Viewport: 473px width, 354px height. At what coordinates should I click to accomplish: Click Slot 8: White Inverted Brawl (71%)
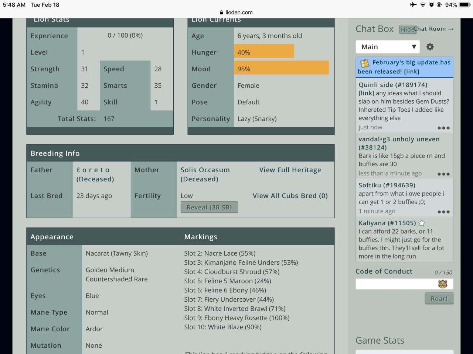click(x=235, y=309)
